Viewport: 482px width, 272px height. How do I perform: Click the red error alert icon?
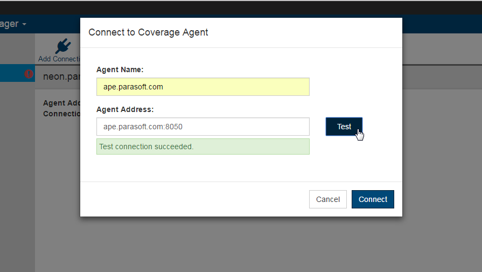(x=29, y=74)
